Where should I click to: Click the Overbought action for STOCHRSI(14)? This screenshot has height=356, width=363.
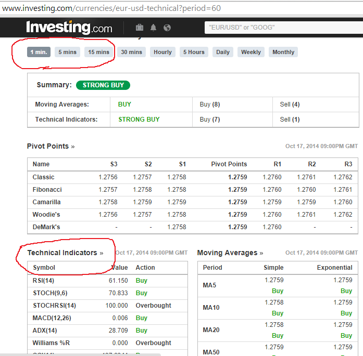(x=153, y=306)
